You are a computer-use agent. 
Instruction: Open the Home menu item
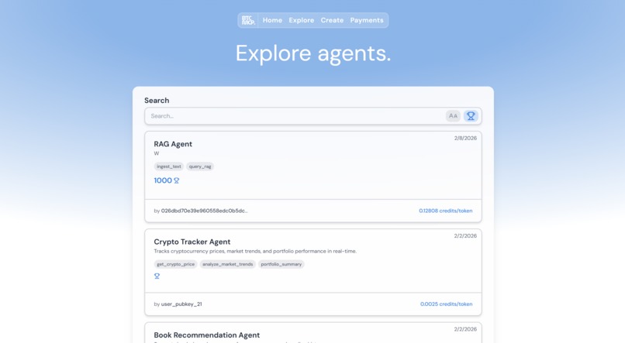272,20
